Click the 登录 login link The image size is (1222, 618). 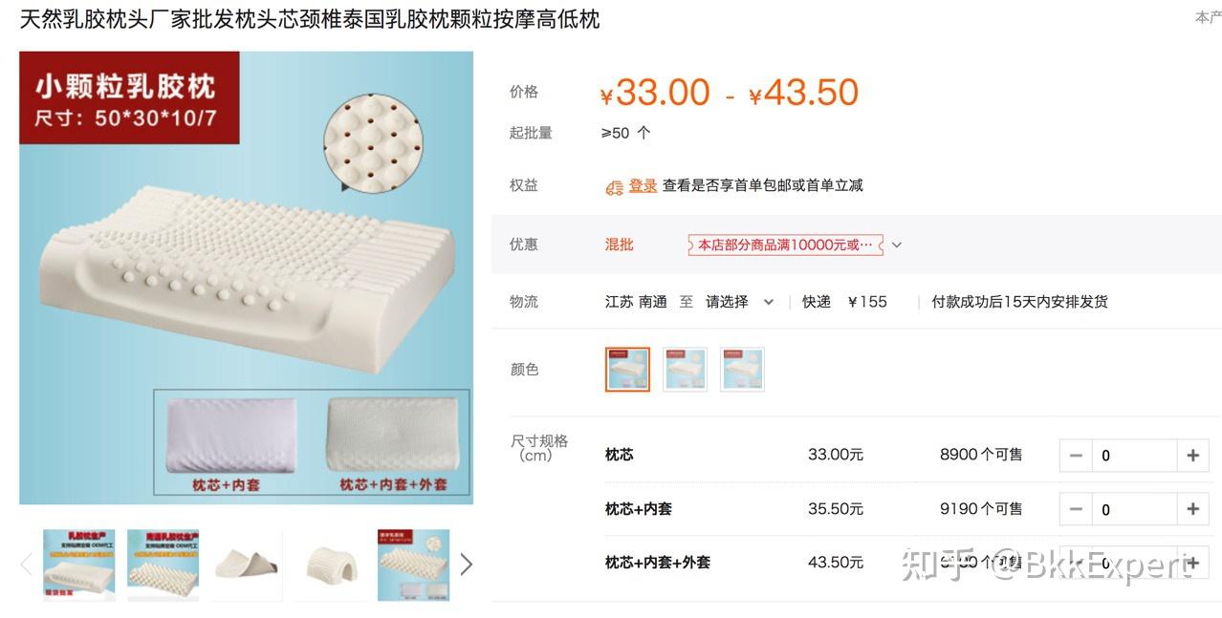coord(643,185)
